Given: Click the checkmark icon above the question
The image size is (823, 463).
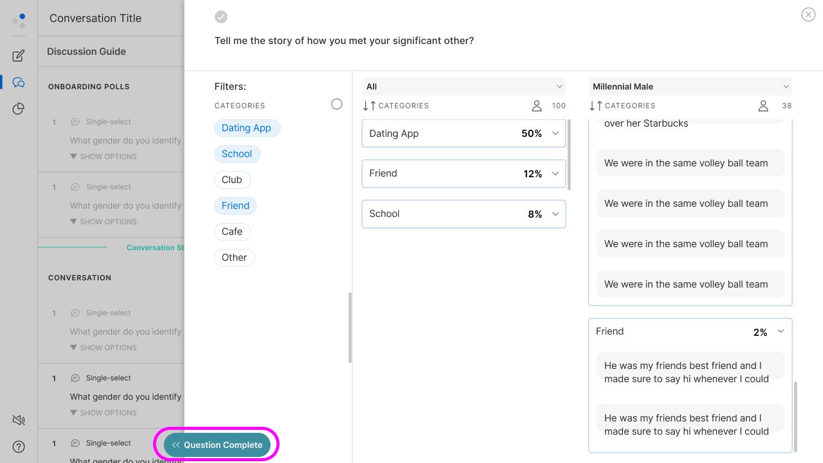Looking at the screenshot, I should click(x=221, y=17).
